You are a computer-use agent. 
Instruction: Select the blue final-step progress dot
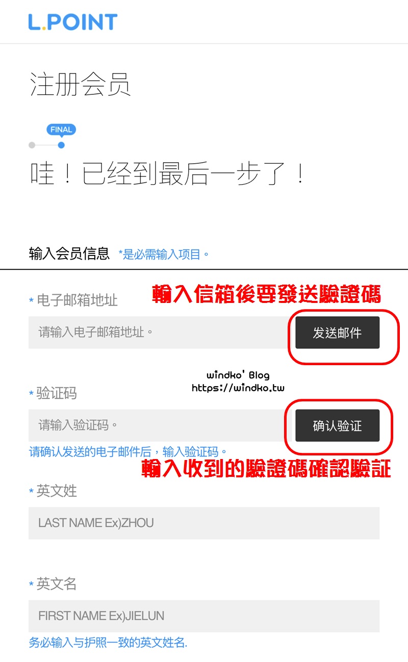click(x=61, y=145)
